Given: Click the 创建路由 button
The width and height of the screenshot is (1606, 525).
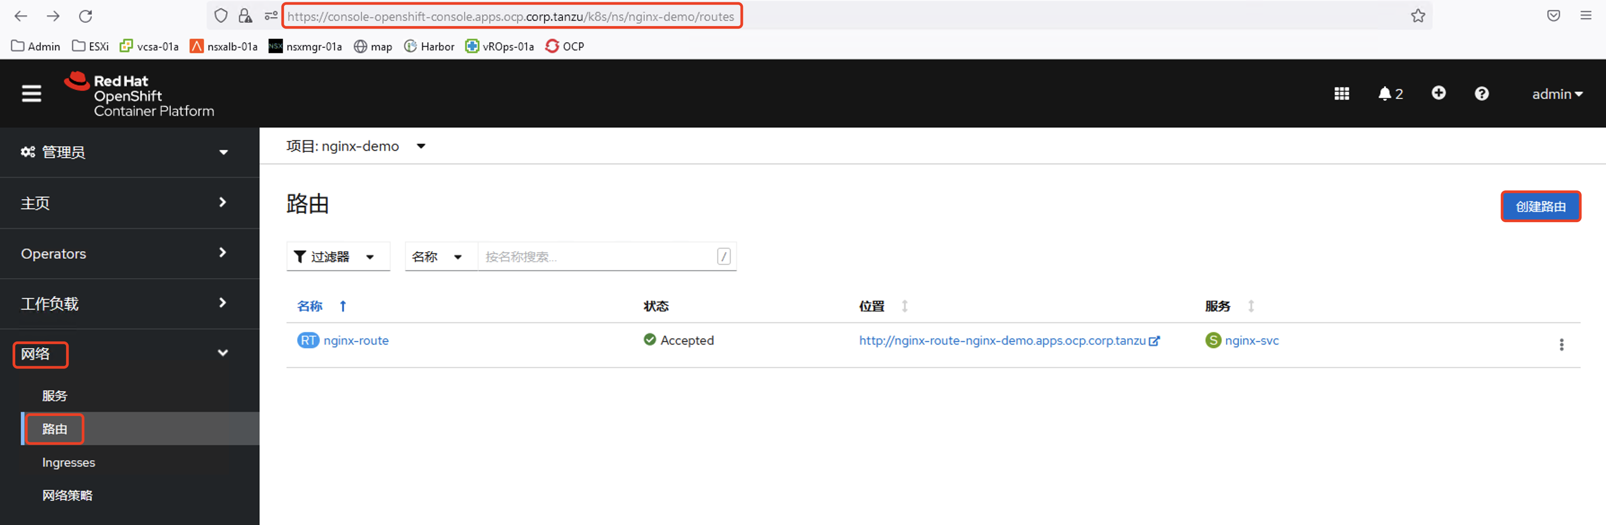Looking at the screenshot, I should pos(1540,206).
